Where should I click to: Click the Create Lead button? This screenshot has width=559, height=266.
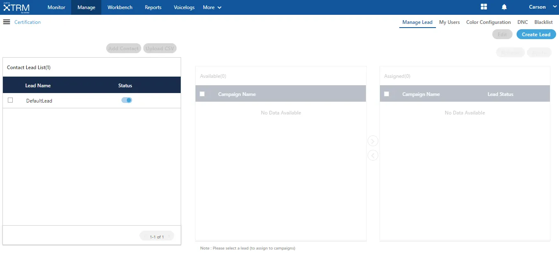[536, 34]
